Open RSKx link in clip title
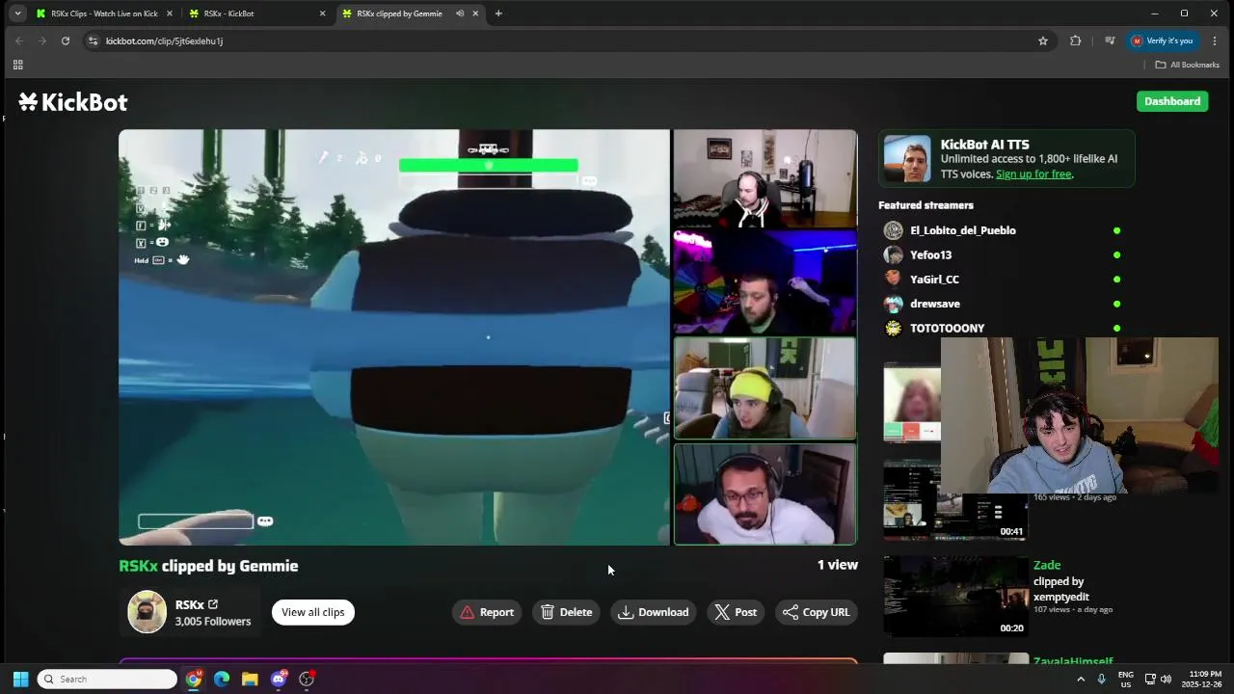Screen dimensions: 1234x694 (x=138, y=566)
